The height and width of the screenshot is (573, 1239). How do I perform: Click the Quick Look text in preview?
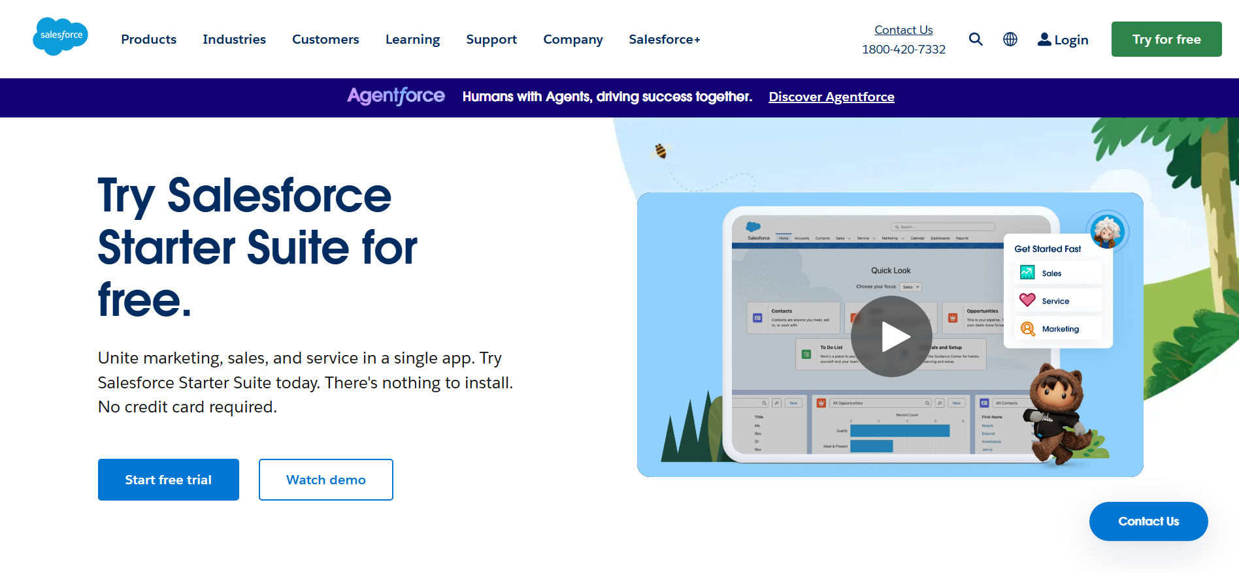point(891,270)
